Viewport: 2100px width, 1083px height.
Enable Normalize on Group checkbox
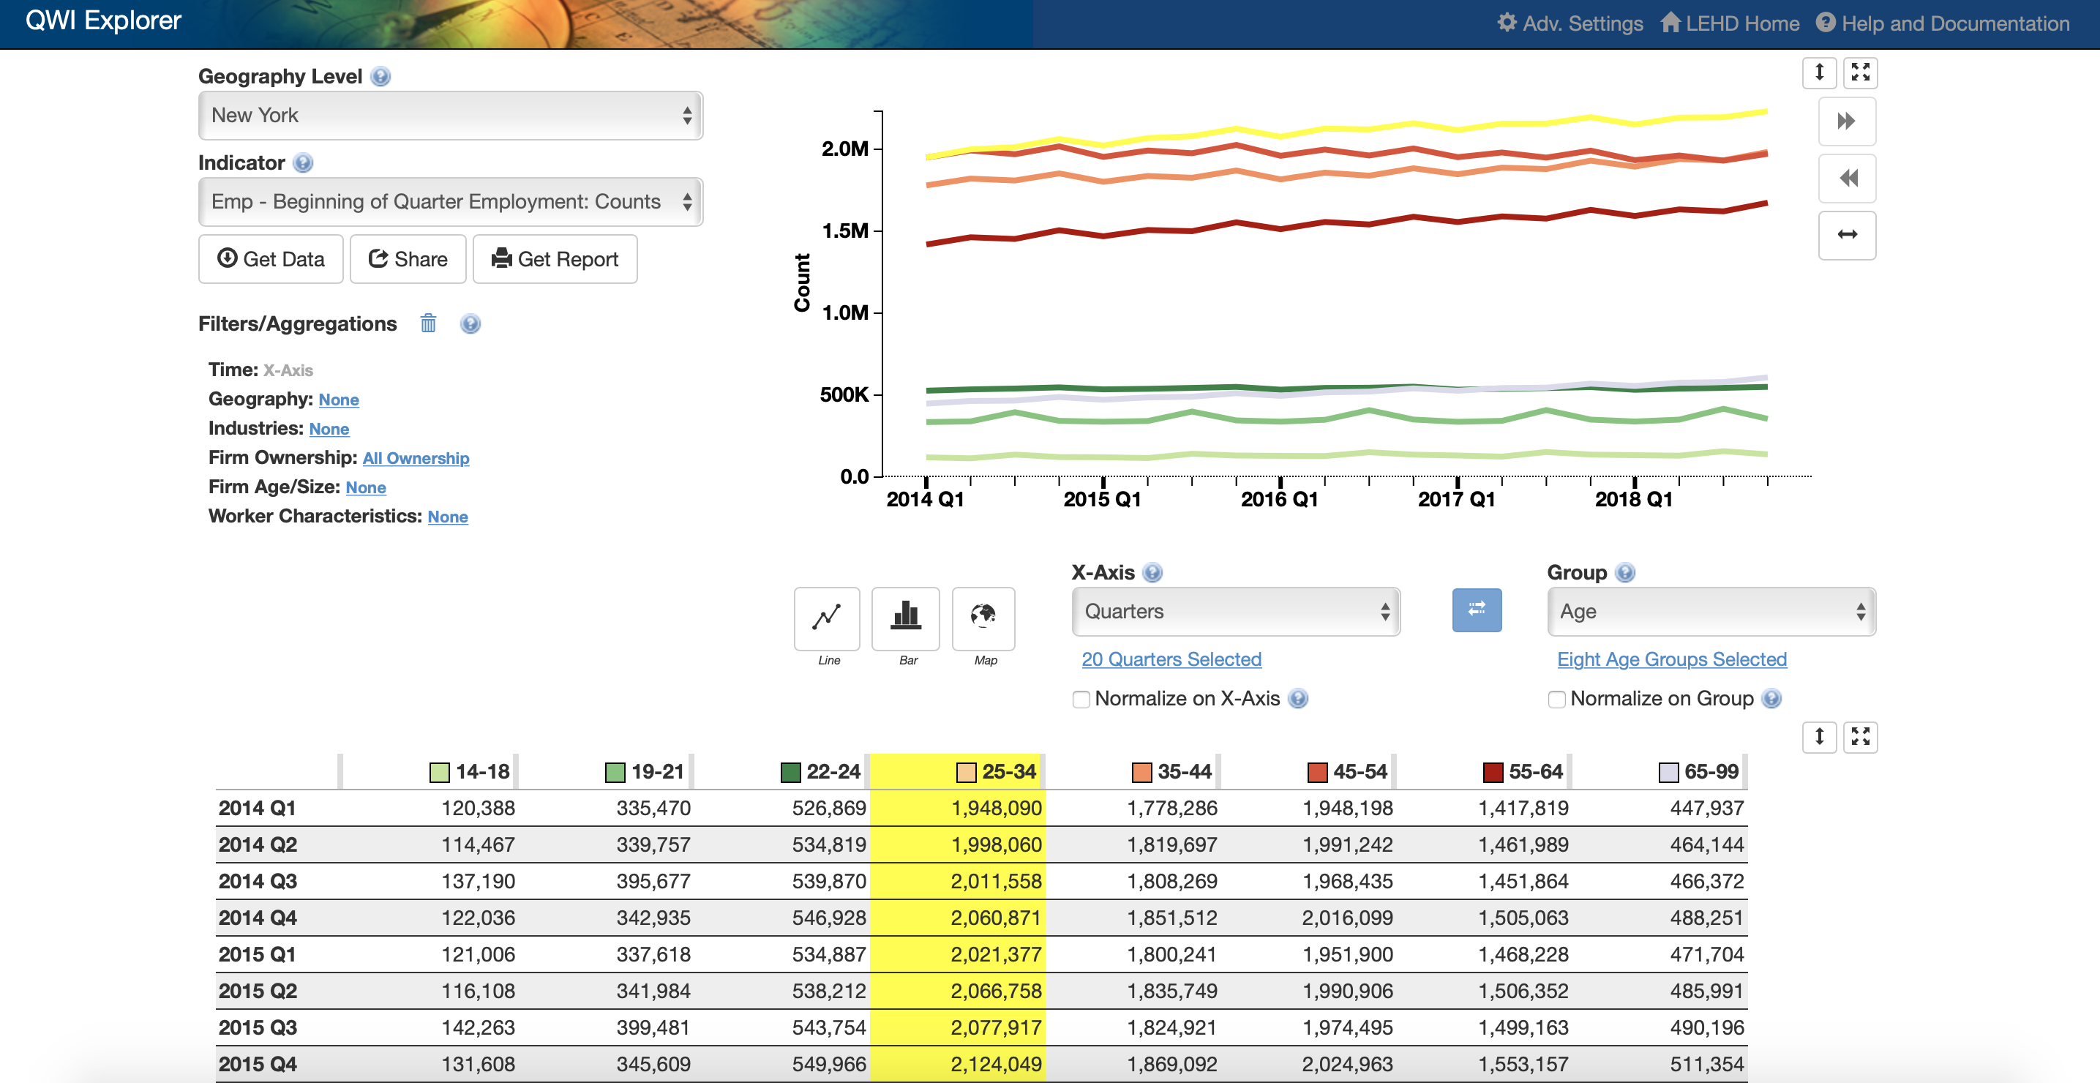tap(1556, 699)
